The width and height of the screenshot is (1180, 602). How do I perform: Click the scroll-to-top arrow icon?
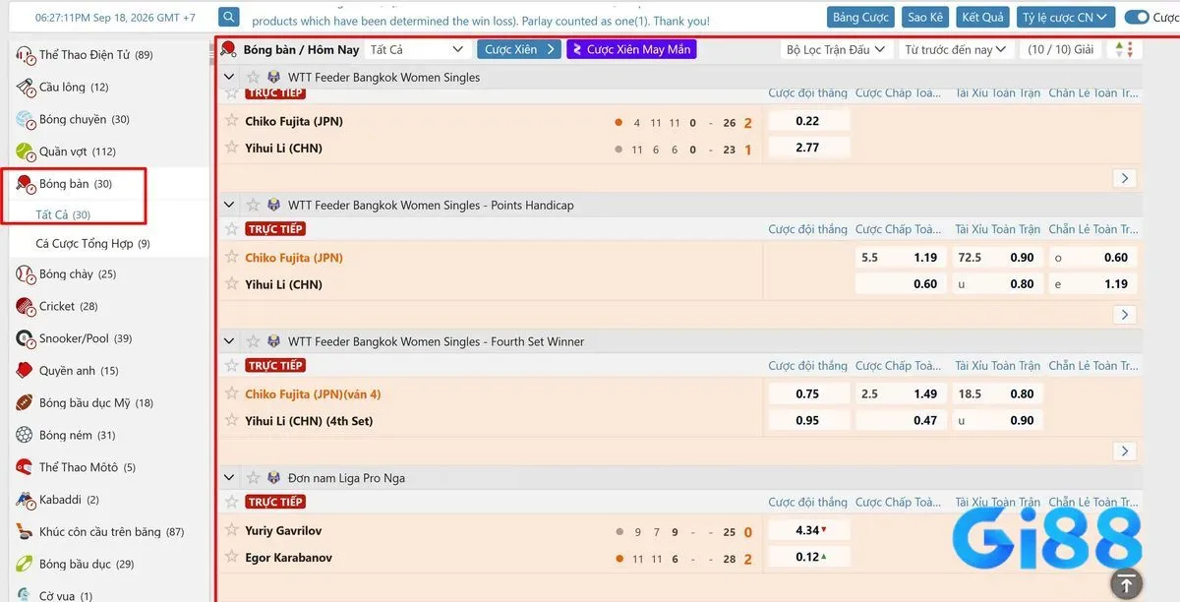tap(1126, 582)
